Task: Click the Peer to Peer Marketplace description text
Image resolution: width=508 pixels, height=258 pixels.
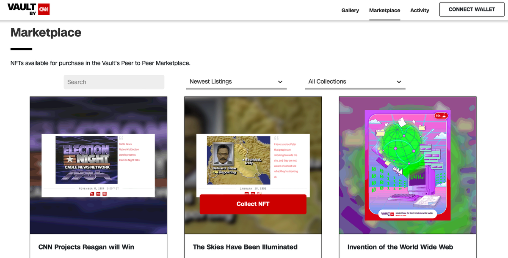Action: [x=100, y=63]
